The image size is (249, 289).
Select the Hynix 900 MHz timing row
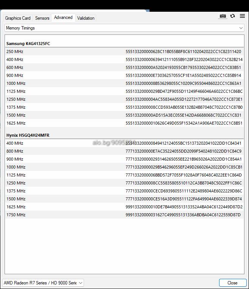[124, 159]
